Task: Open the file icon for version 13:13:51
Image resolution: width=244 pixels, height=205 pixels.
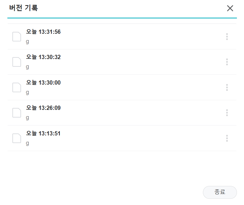Action: point(17,138)
